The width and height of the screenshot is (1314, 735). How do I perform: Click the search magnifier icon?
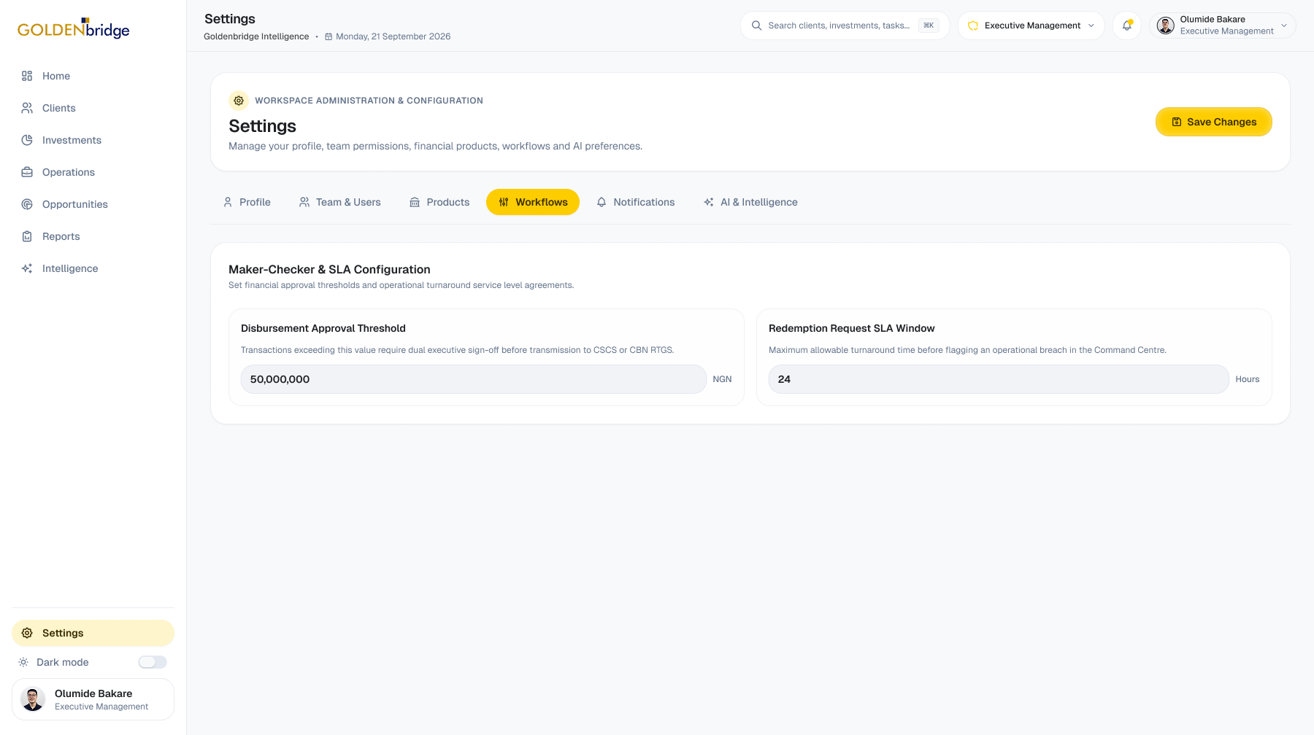pyautogui.click(x=756, y=26)
